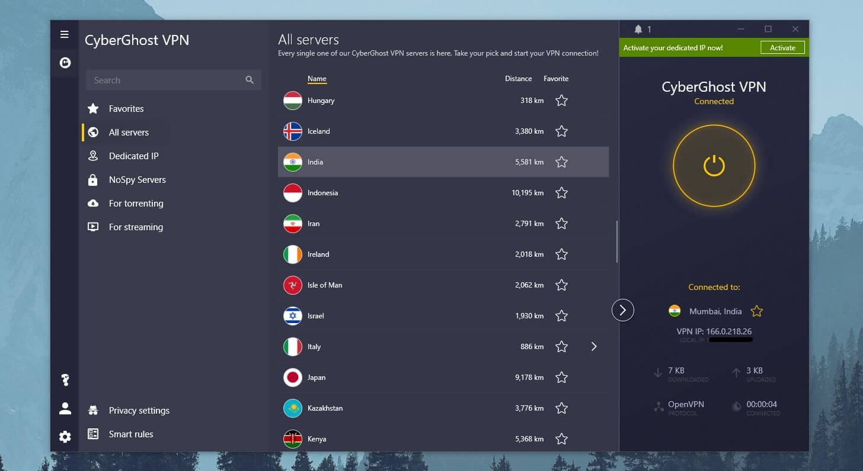
Task: Open the settings gear icon
Action: point(65,437)
